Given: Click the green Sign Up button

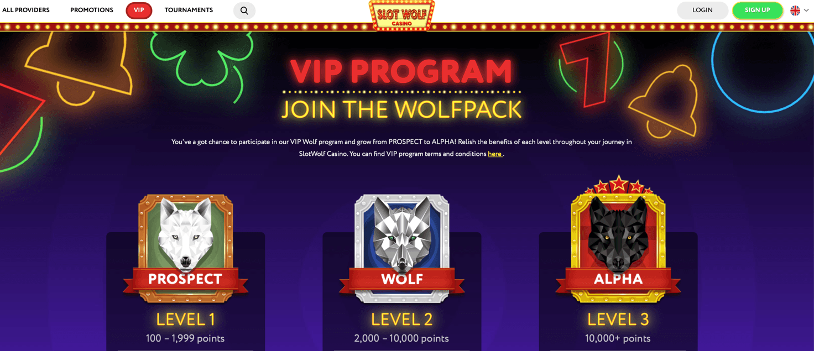Looking at the screenshot, I should [758, 11].
